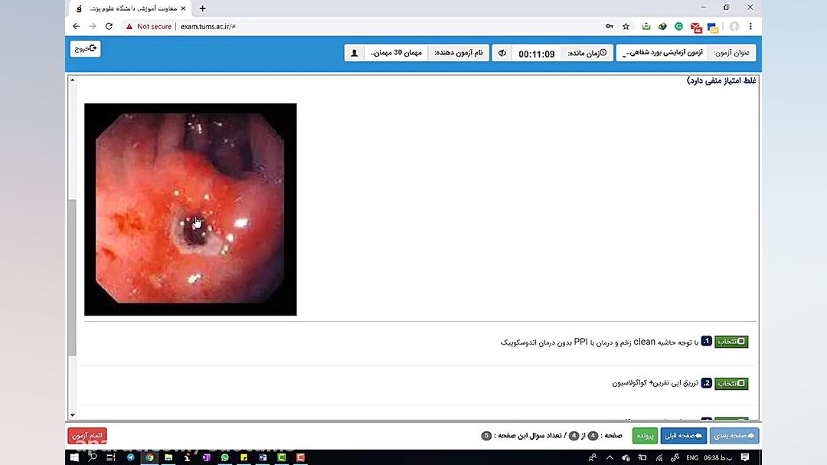Open Windows taskbar search
The width and height of the screenshot is (827, 465).
tap(93, 457)
